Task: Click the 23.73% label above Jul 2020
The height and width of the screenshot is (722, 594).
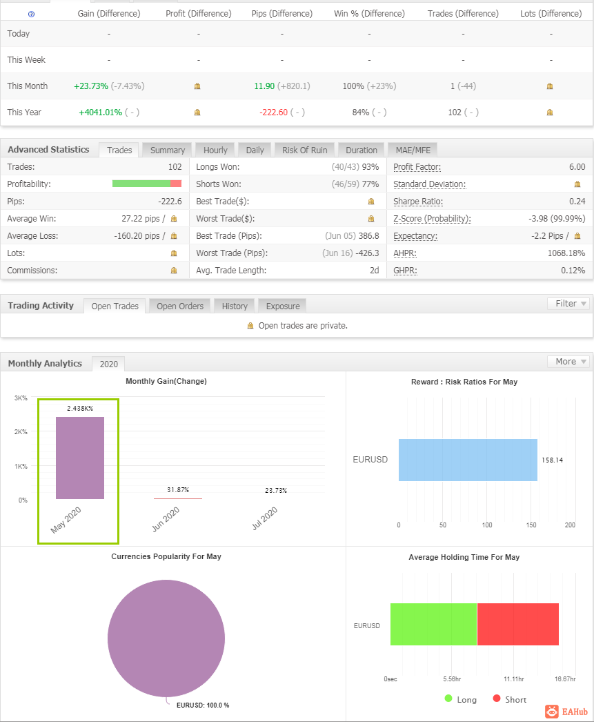Action: coord(276,490)
